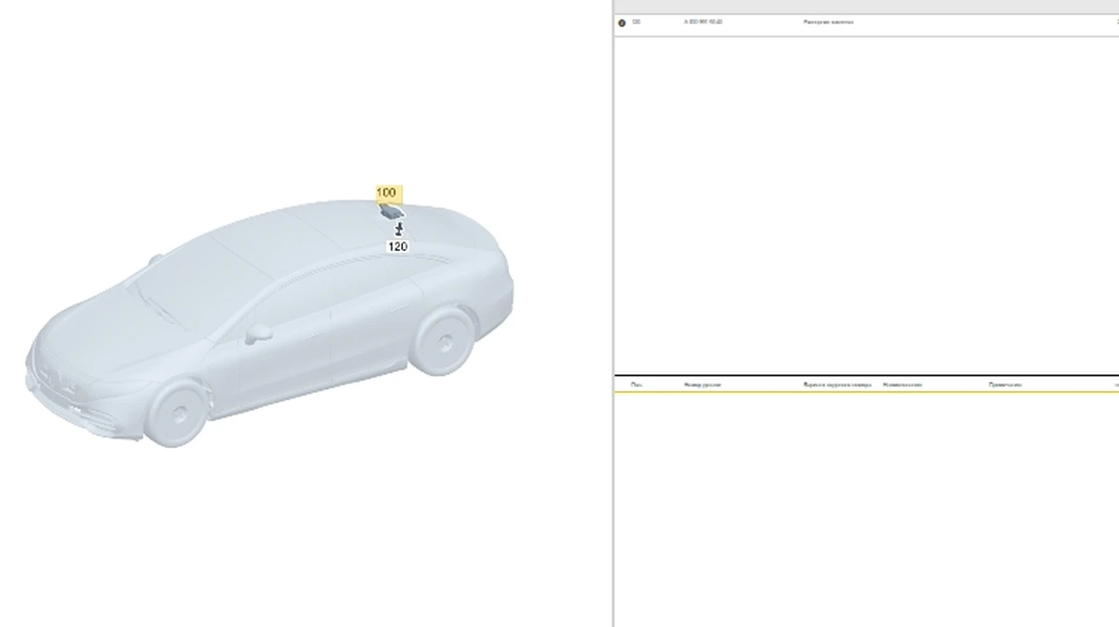Click the 'Наименование' column header
1119x627 pixels.
(x=902, y=384)
